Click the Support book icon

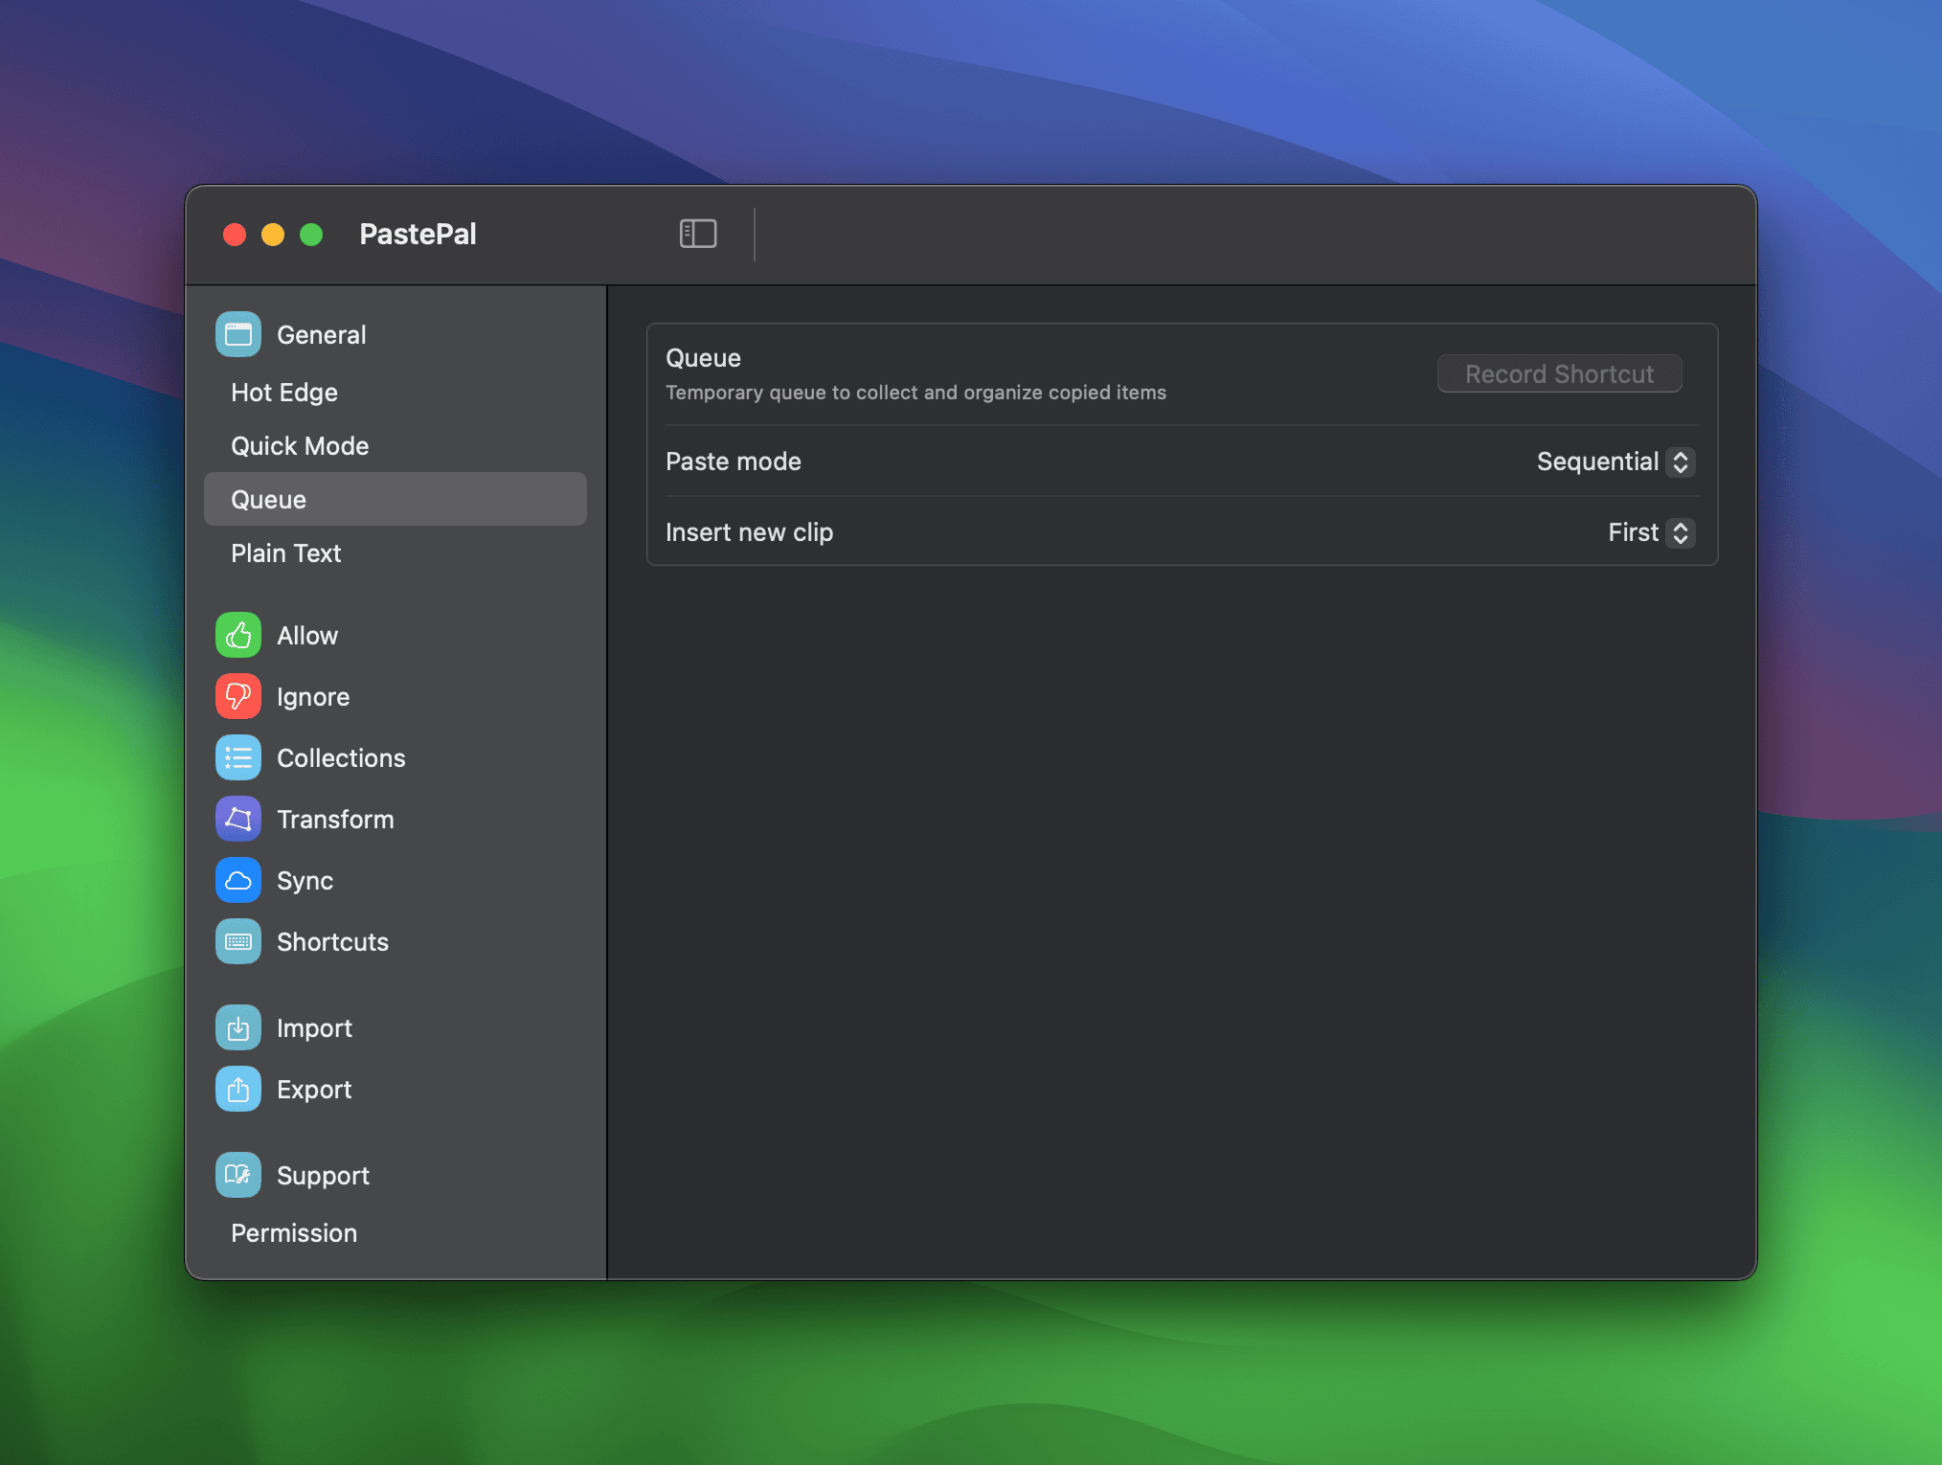pyautogui.click(x=238, y=1175)
